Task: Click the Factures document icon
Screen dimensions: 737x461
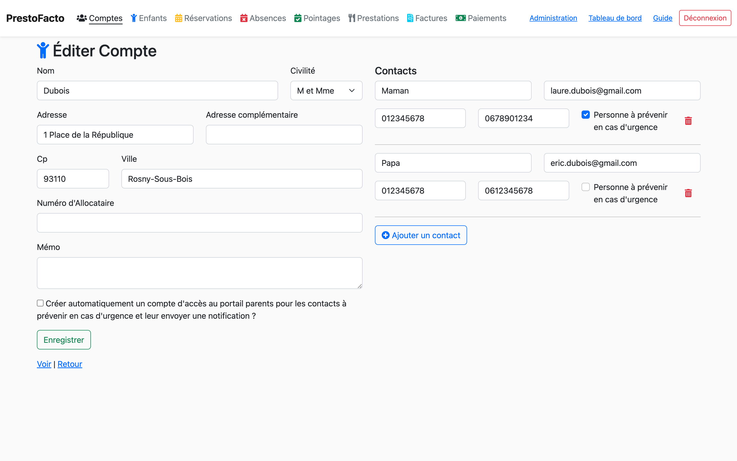Action: coord(410,18)
